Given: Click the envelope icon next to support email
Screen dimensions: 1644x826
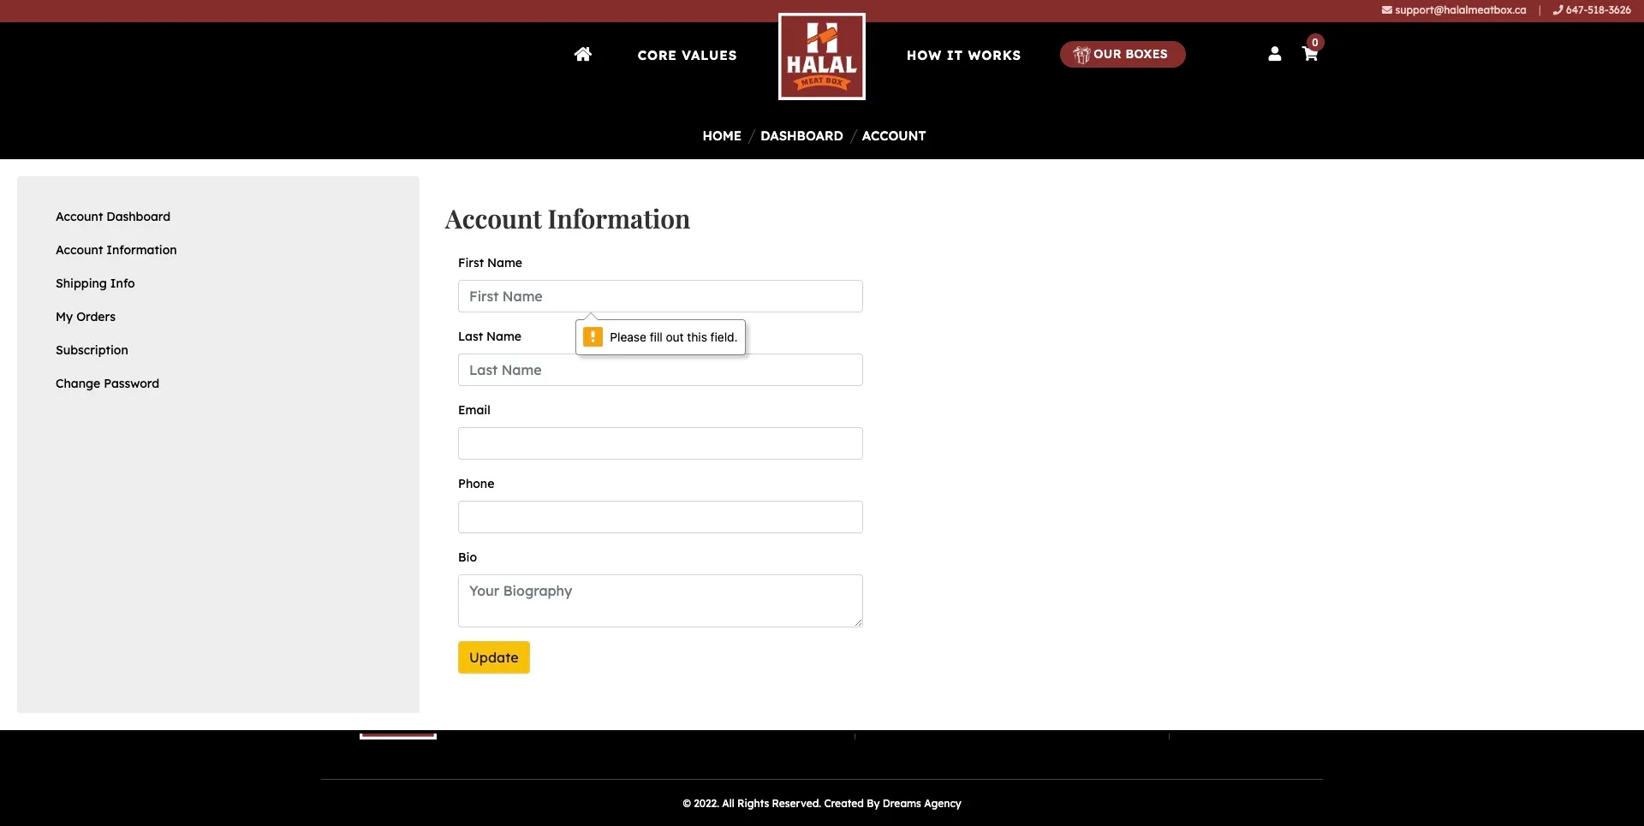Looking at the screenshot, I should [x=1387, y=9].
